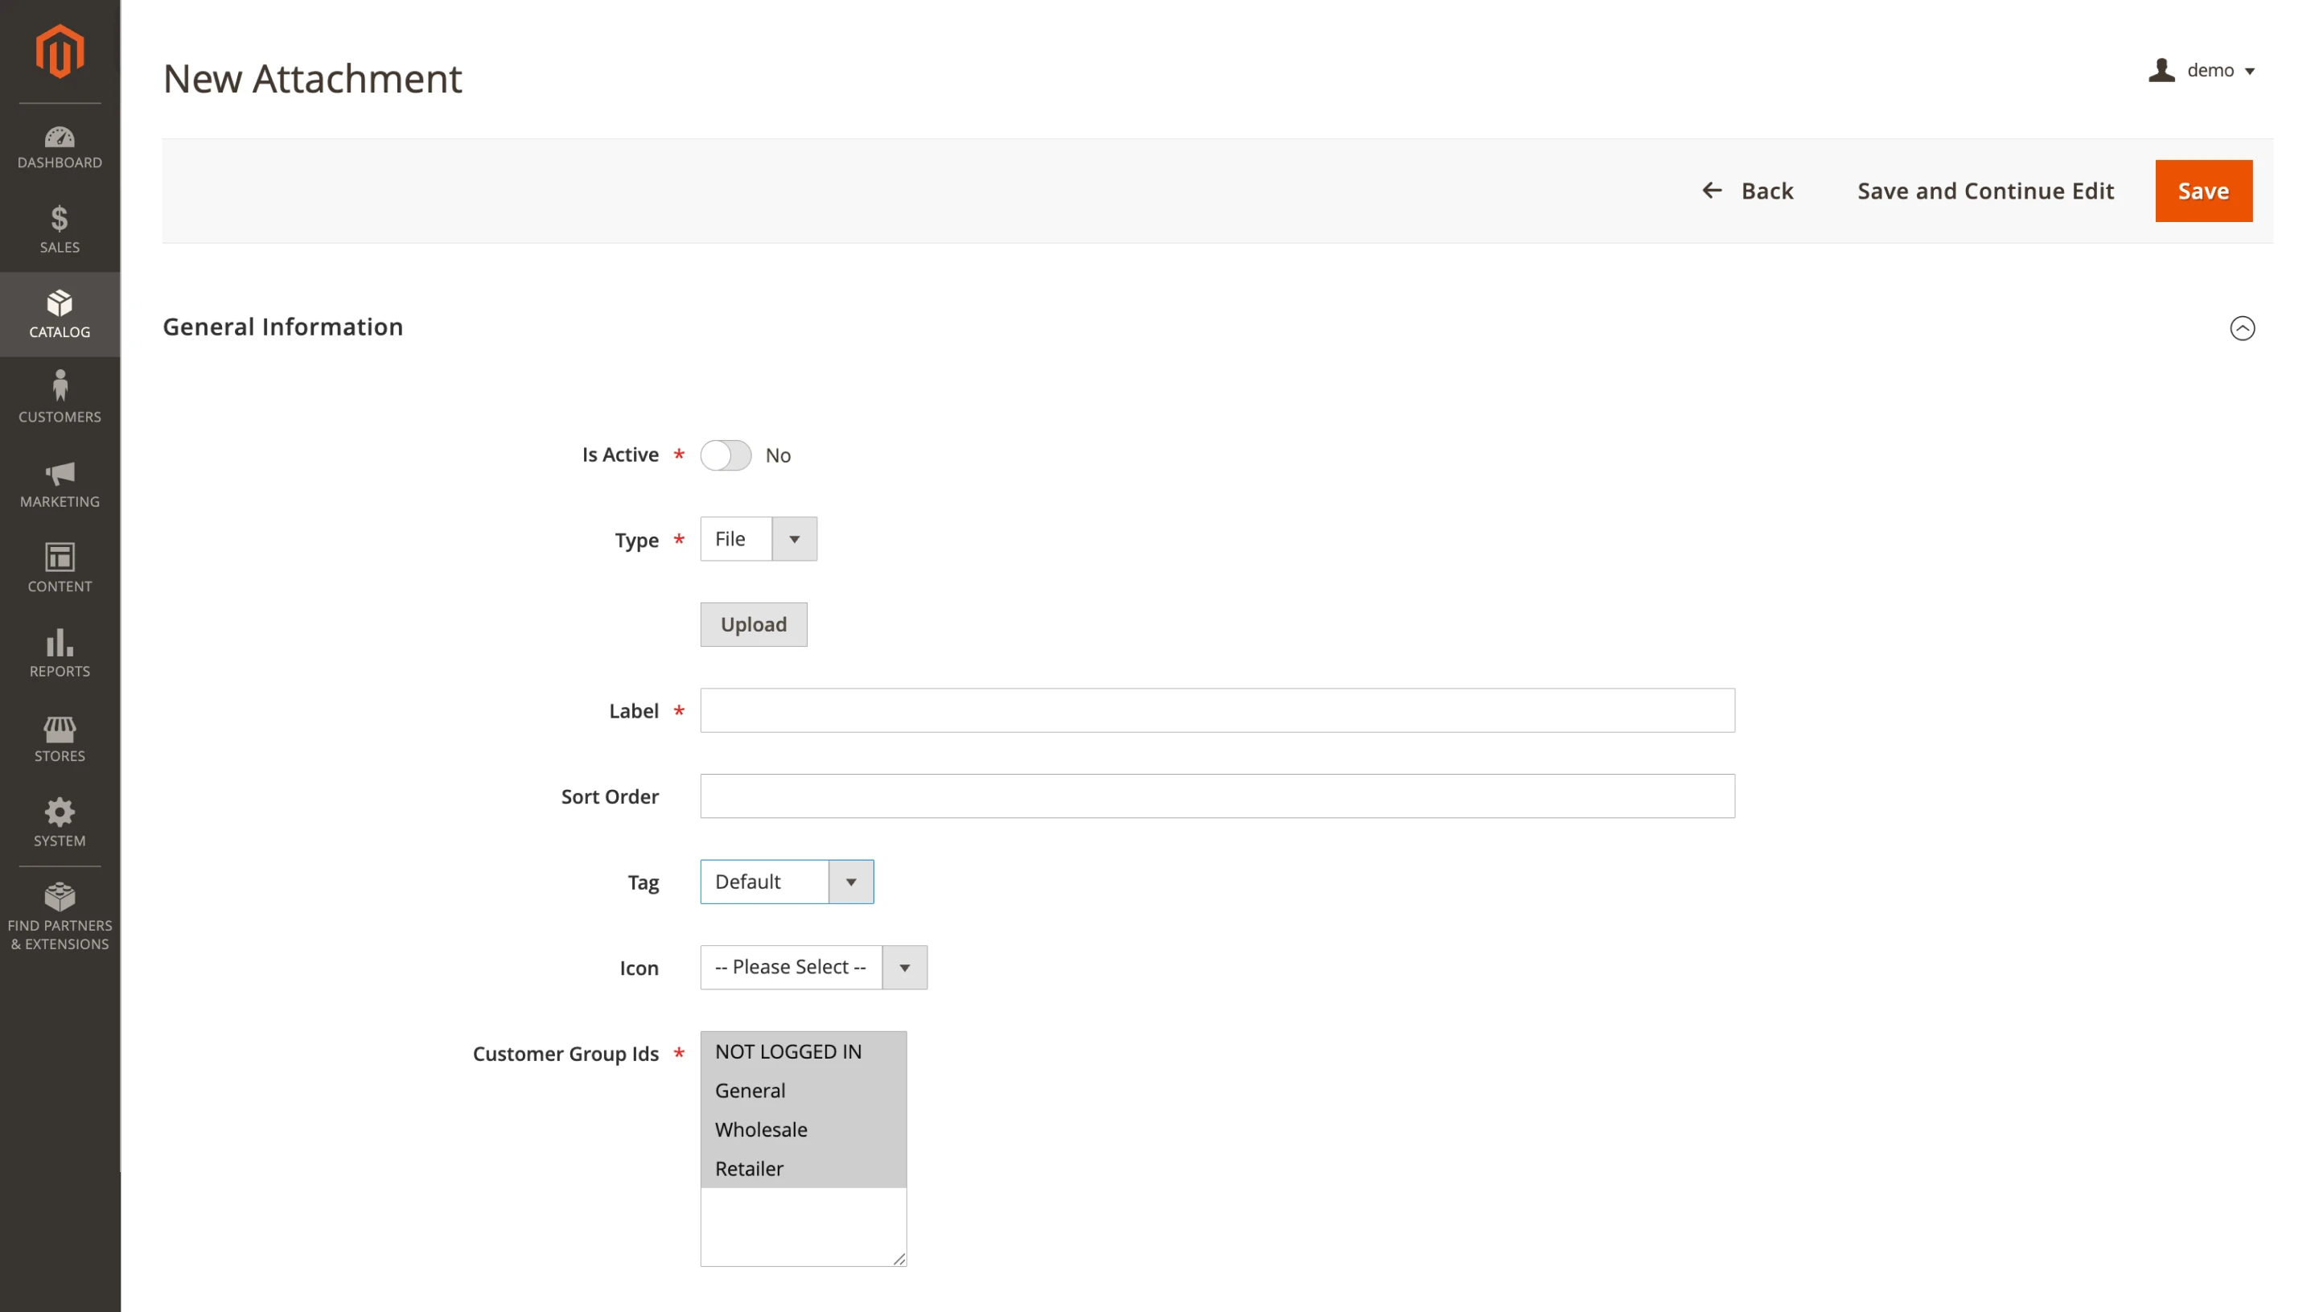Select the Wholesale customer group

[760, 1129]
